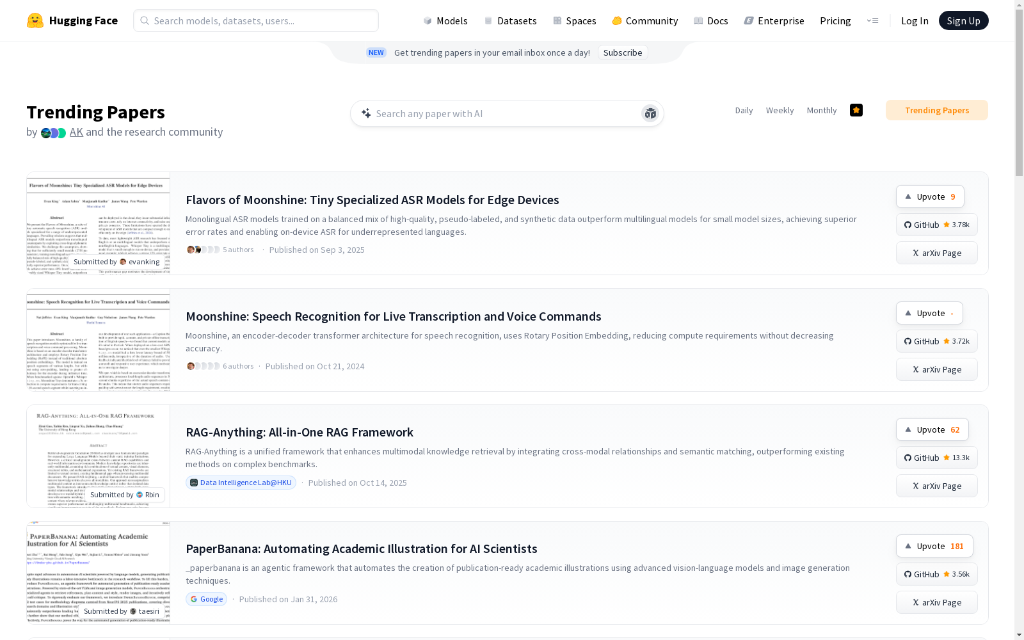Screen dimensions: 1024x640
Task: Click the cube button in AI paper search
Action: 650,113
